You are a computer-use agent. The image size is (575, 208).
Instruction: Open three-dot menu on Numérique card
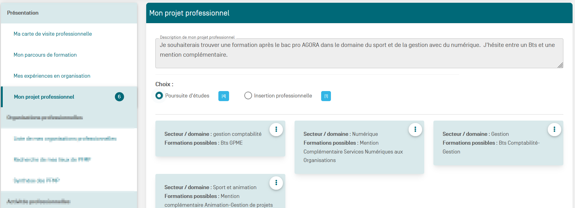(415, 129)
